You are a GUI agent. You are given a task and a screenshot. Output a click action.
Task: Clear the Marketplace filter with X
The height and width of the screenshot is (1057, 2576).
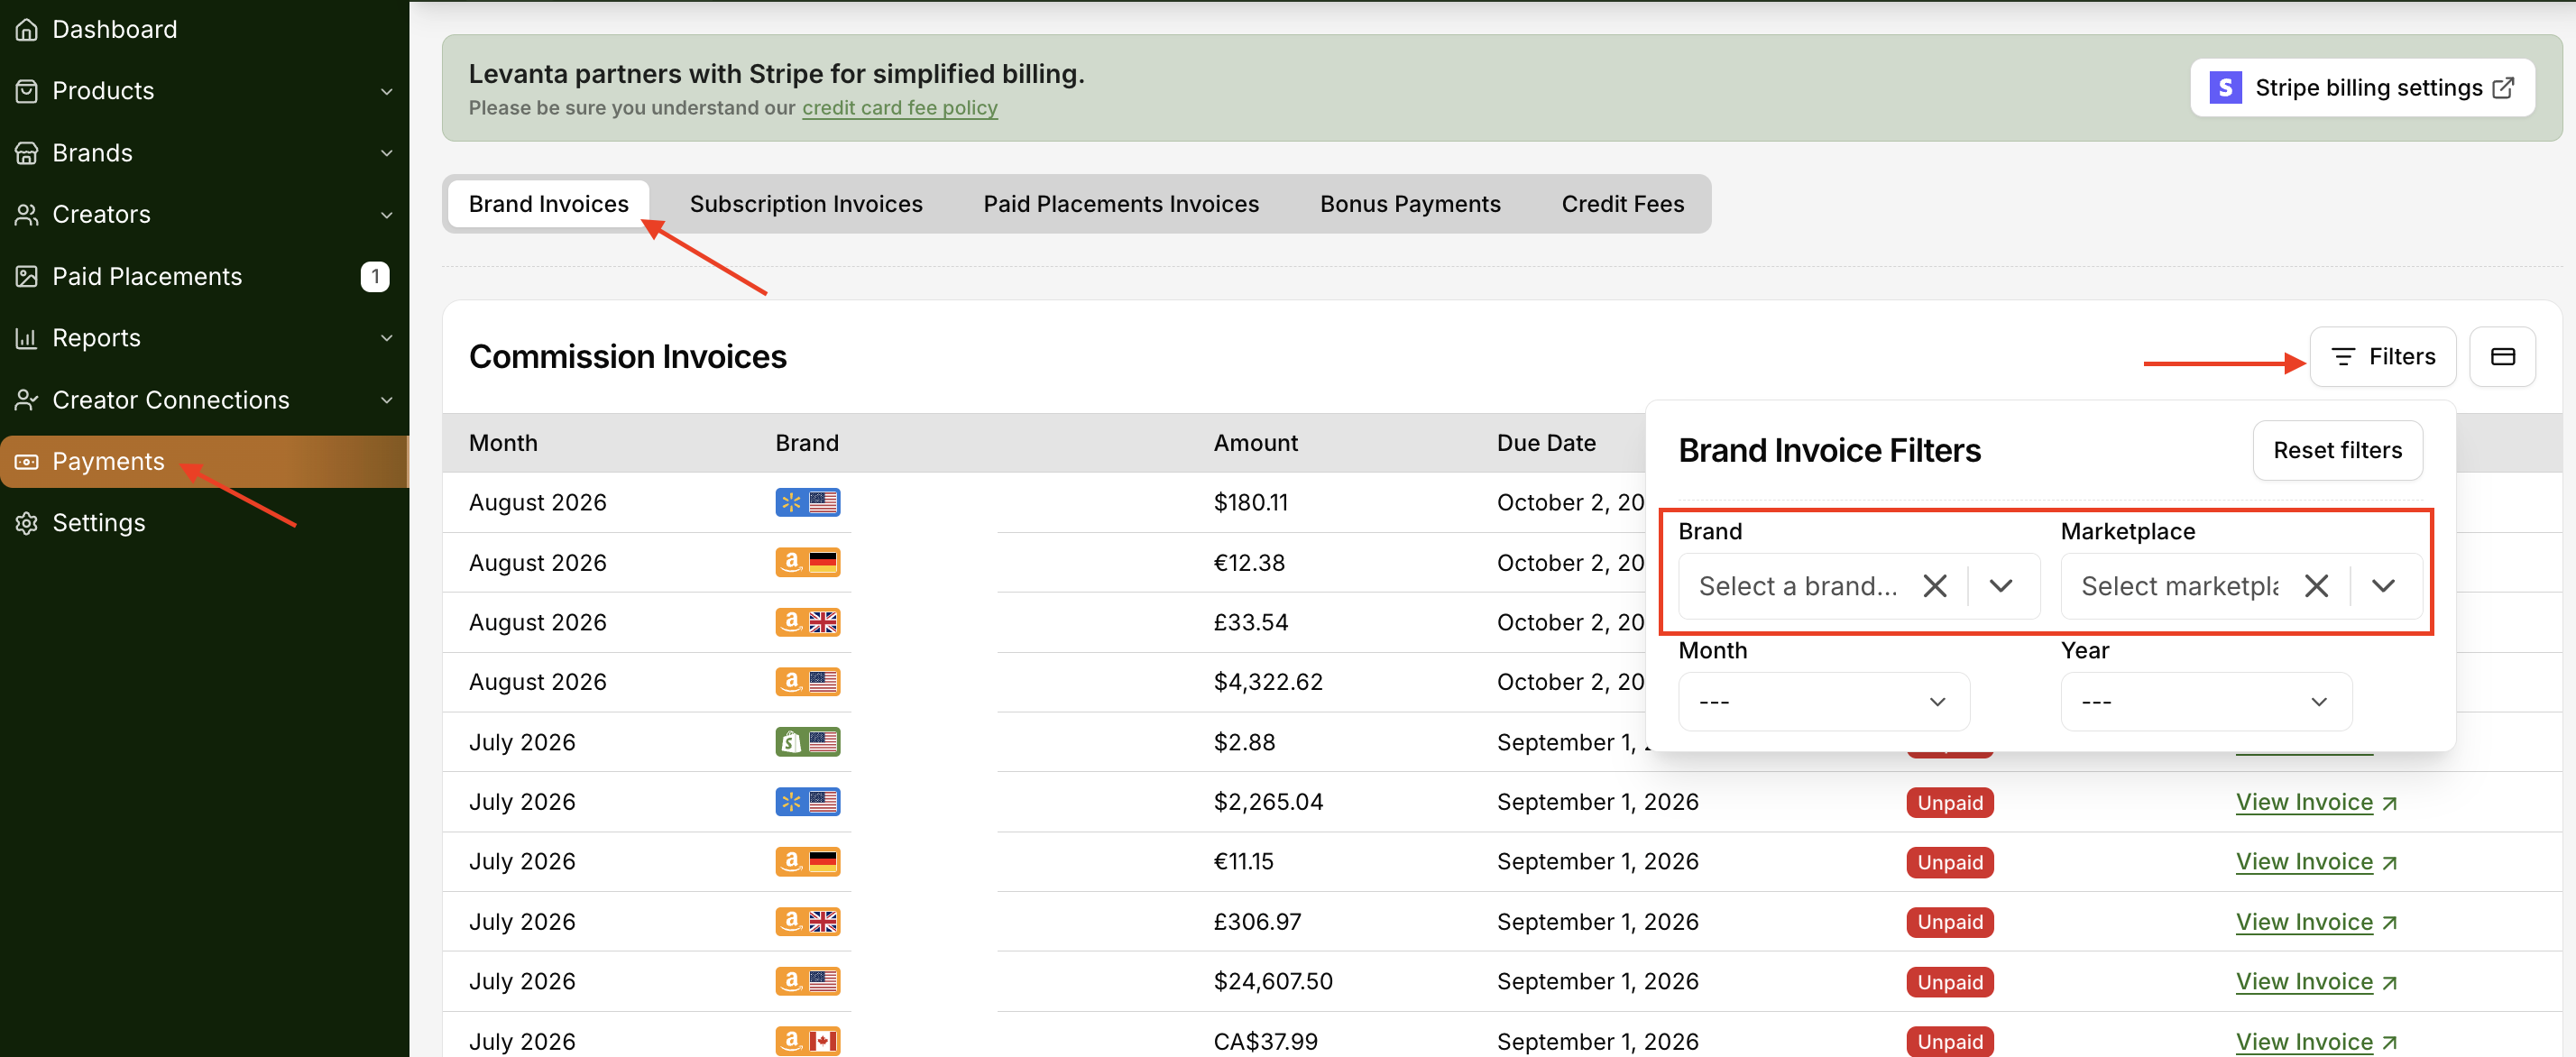tap(2316, 586)
